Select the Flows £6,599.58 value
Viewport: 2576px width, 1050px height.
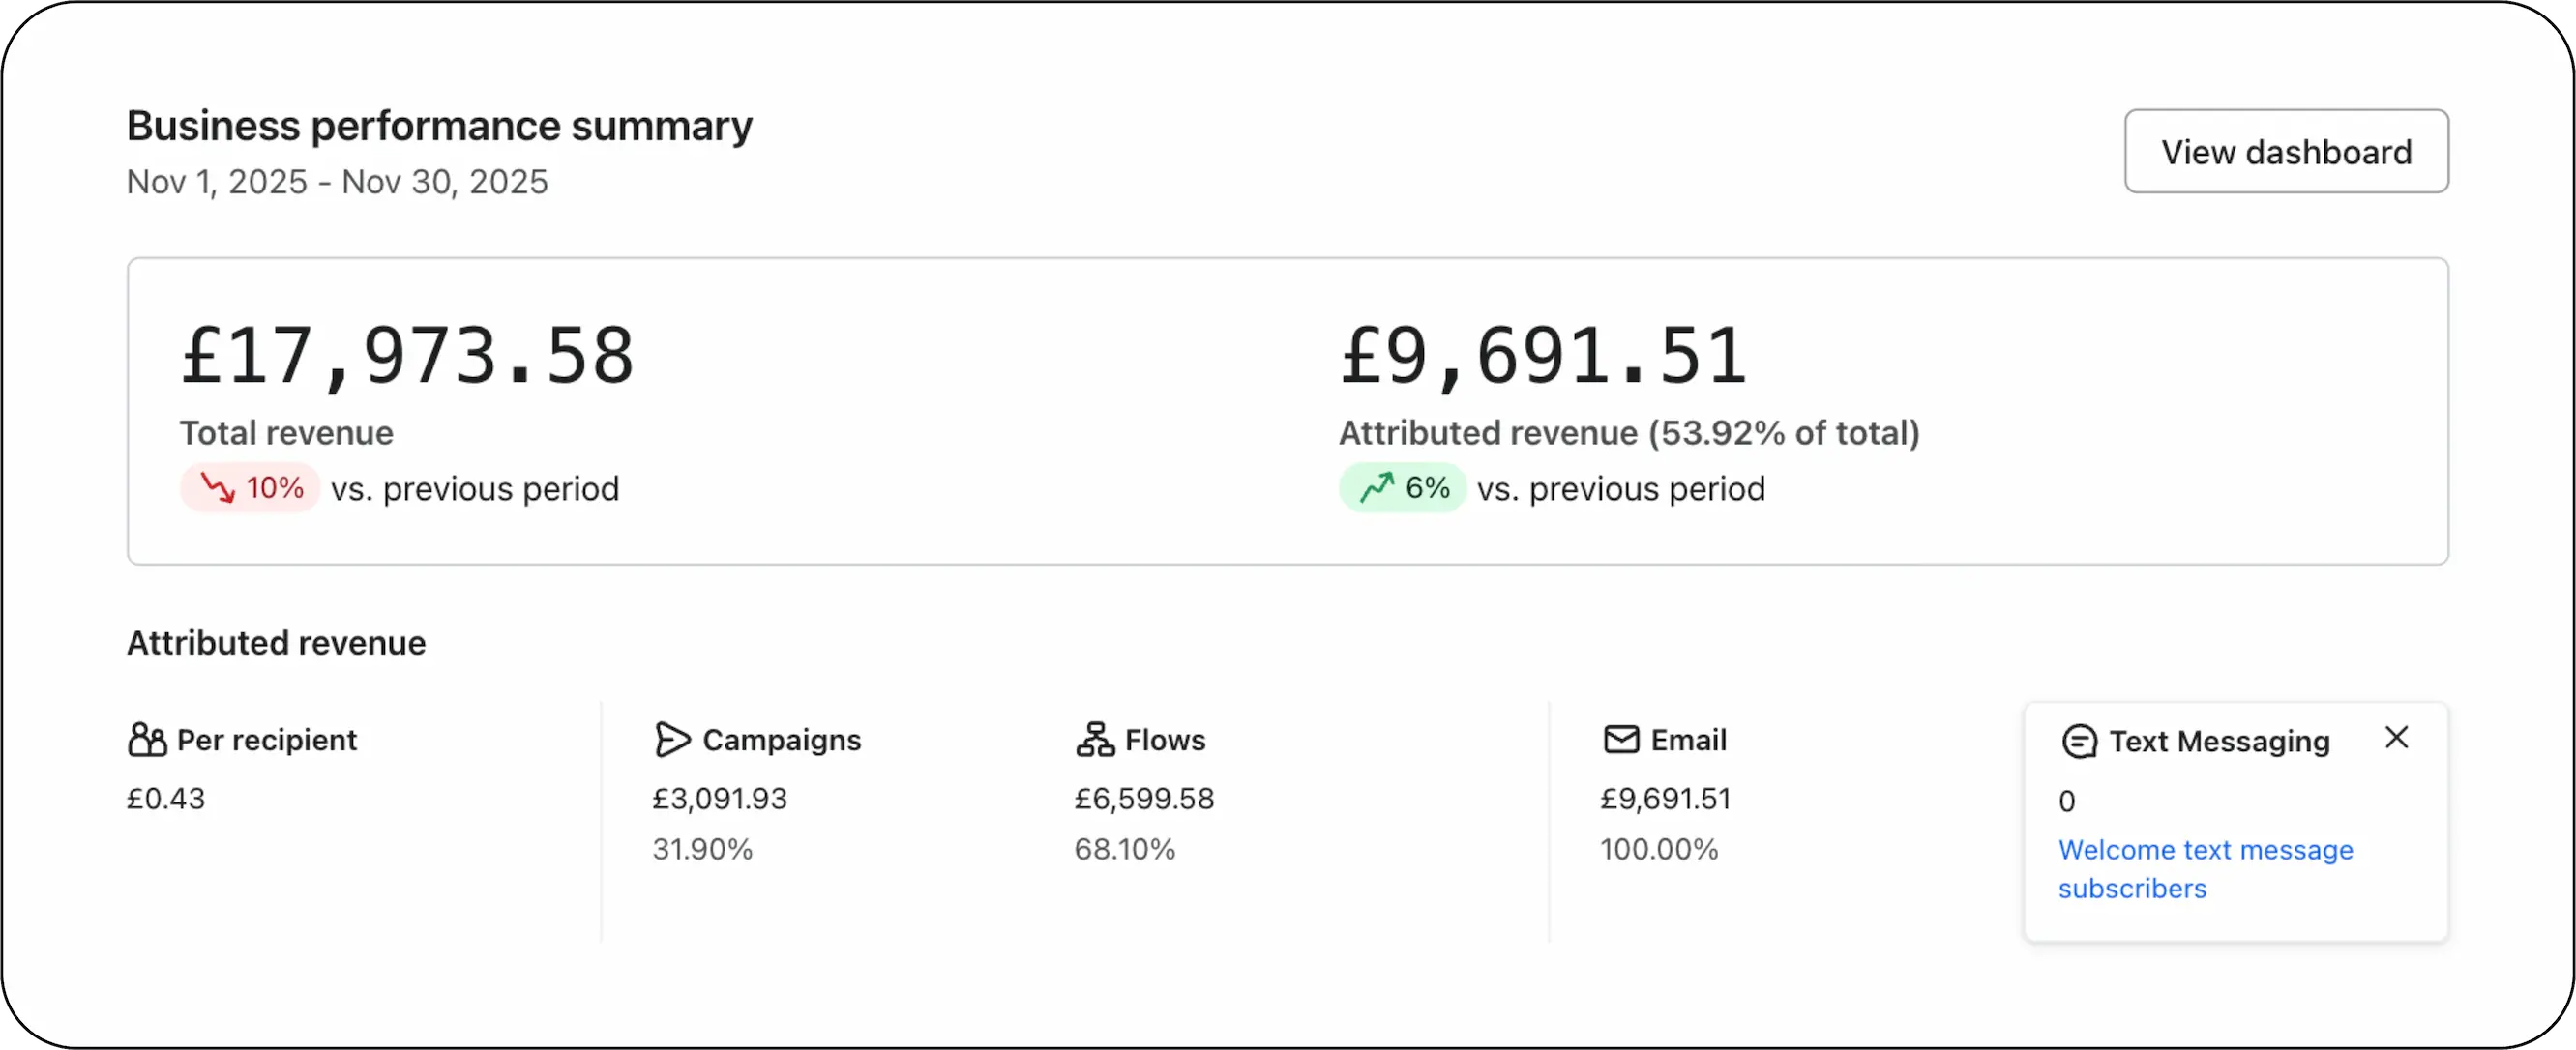[x=1144, y=799]
